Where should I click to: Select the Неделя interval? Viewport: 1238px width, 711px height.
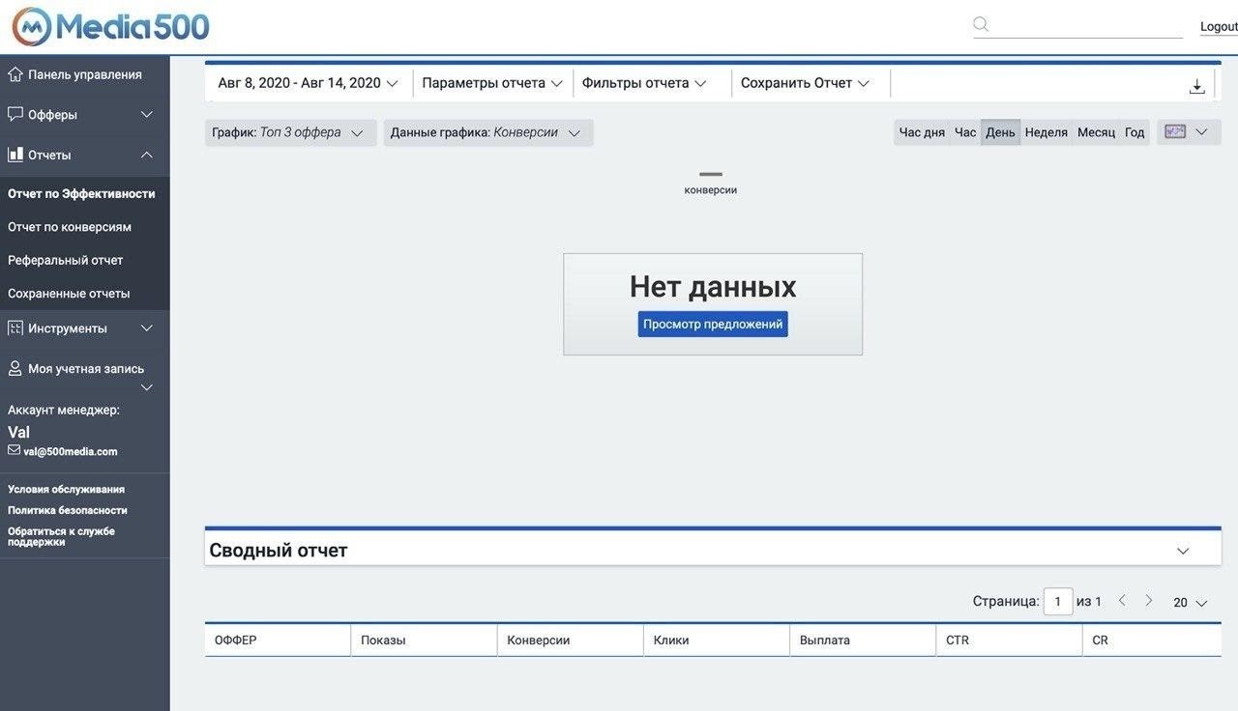1046,132
